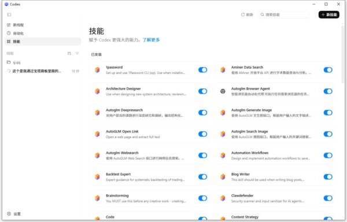Click the Autoglm Search Image skill icon
Viewport: 347px width, 222px height.
[223, 134]
